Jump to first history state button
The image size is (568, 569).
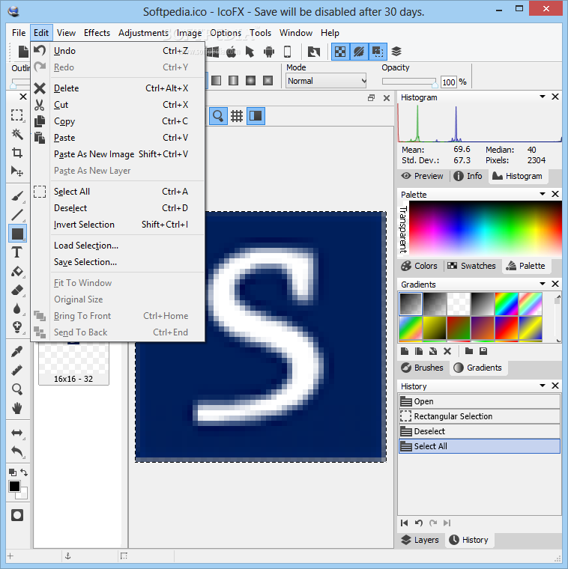click(404, 523)
